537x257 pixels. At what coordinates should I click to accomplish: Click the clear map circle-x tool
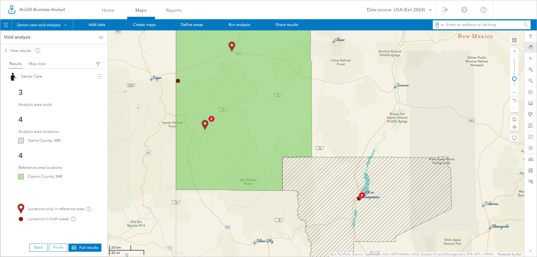click(531, 148)
